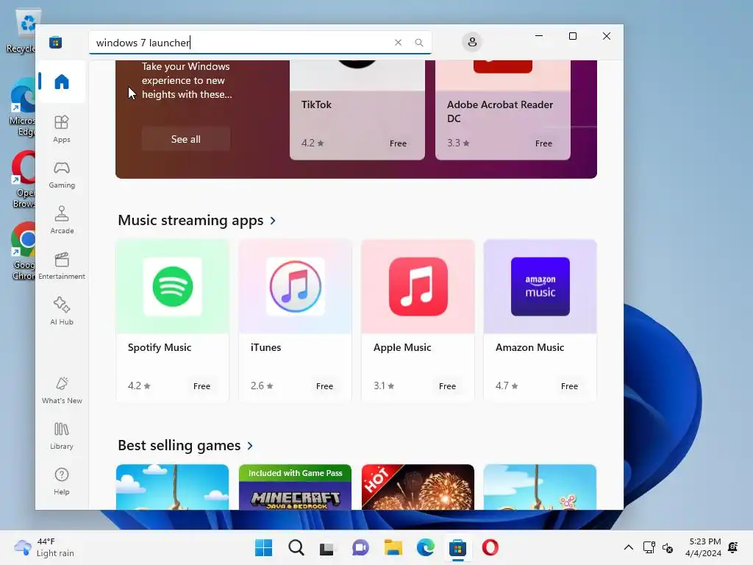Image resolution: width=753 pixels, height=565 pixels.
Task: Click the 3.1 rating on Apple Music
Action: click(384, 385)
